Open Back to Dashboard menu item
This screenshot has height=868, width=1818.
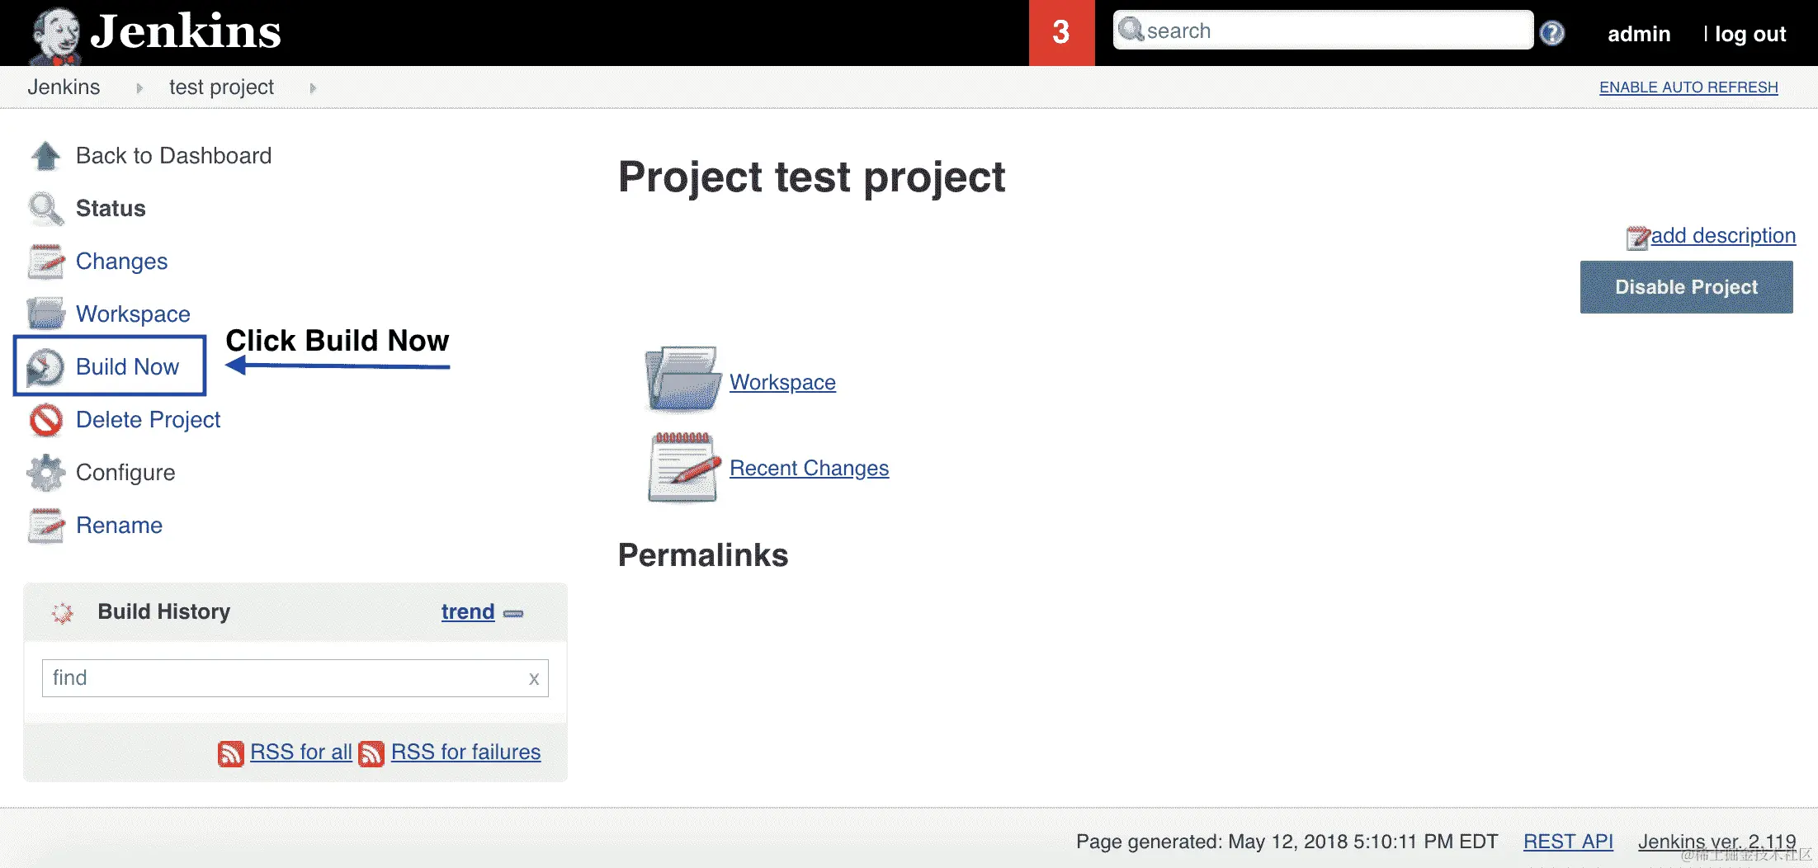[173, 155]
